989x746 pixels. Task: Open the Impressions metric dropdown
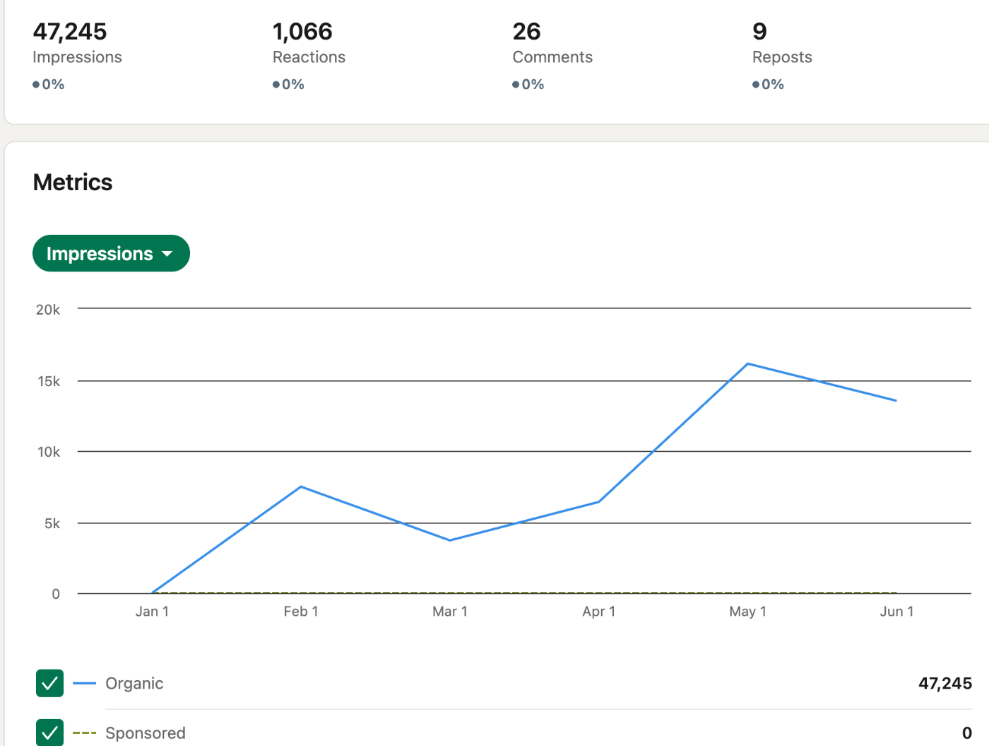111,253
